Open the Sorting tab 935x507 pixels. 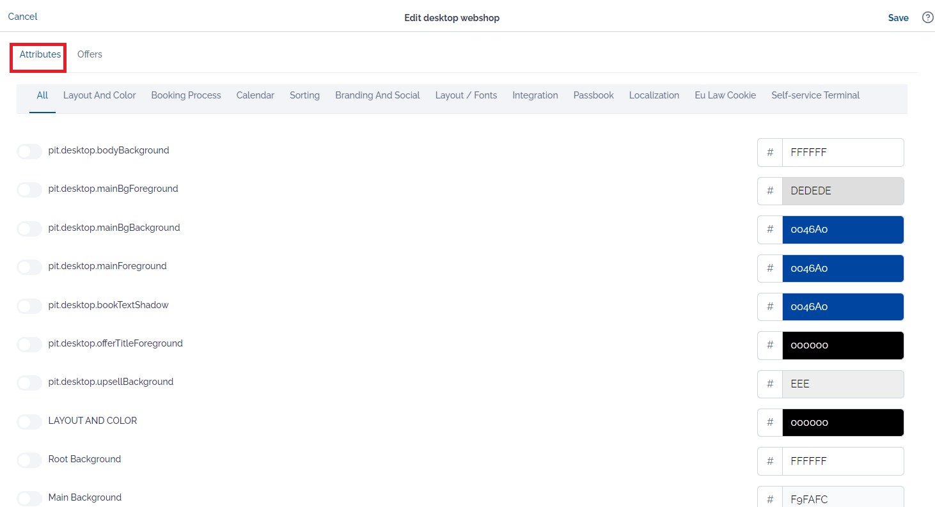tap(304, 95)
